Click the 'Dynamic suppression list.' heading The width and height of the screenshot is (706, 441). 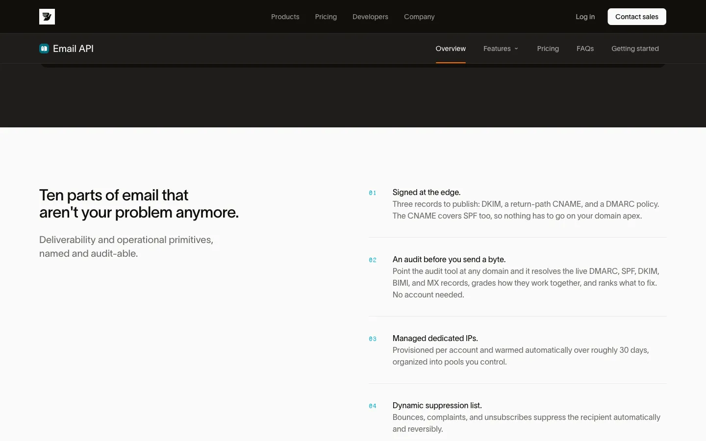pyautogui.click(x=437, y=406)
